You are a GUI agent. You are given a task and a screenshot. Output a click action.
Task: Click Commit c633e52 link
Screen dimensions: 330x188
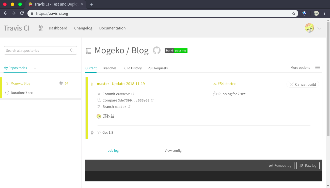click(x=116, y=94)
